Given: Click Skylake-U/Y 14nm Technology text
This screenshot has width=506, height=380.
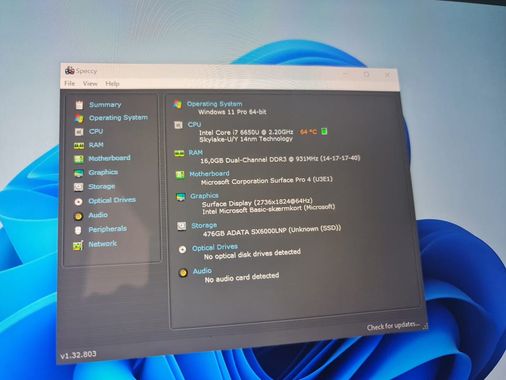Looking at the screenshot, I should tap(246, 139).
